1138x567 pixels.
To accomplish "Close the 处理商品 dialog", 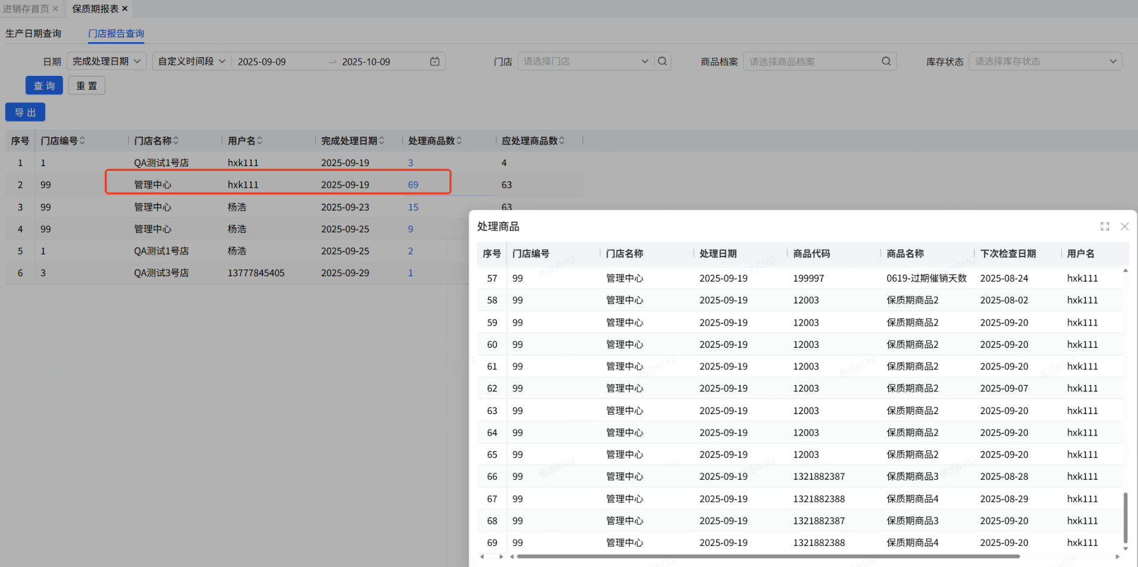I will tap(1124, 226).
